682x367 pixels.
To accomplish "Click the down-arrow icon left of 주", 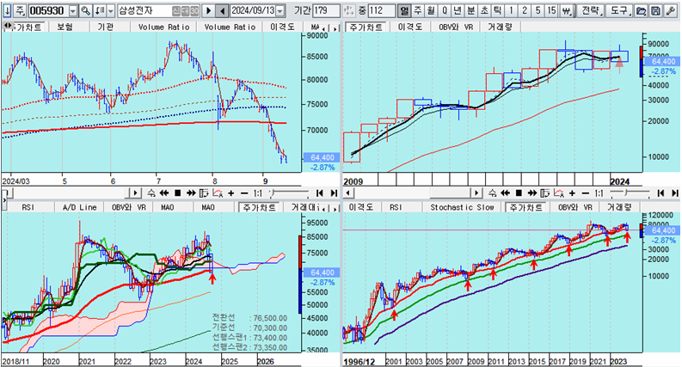I will 8,10.
